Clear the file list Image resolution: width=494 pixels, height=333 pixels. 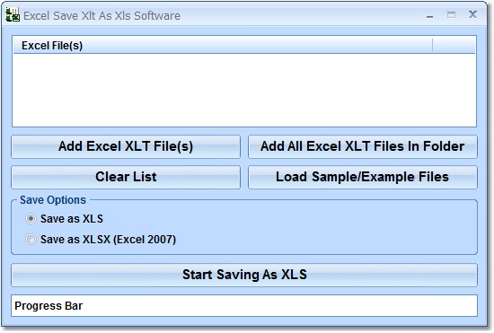126,177
